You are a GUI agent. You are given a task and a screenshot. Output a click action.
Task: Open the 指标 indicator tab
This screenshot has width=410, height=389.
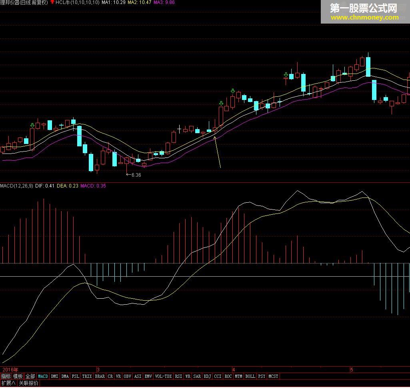pos(6,376)
